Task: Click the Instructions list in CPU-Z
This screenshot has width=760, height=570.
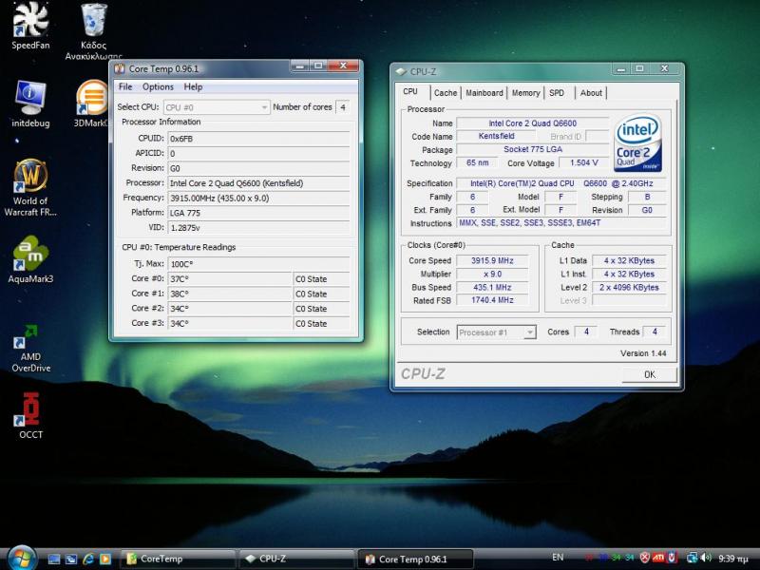Action: [561, 223]
